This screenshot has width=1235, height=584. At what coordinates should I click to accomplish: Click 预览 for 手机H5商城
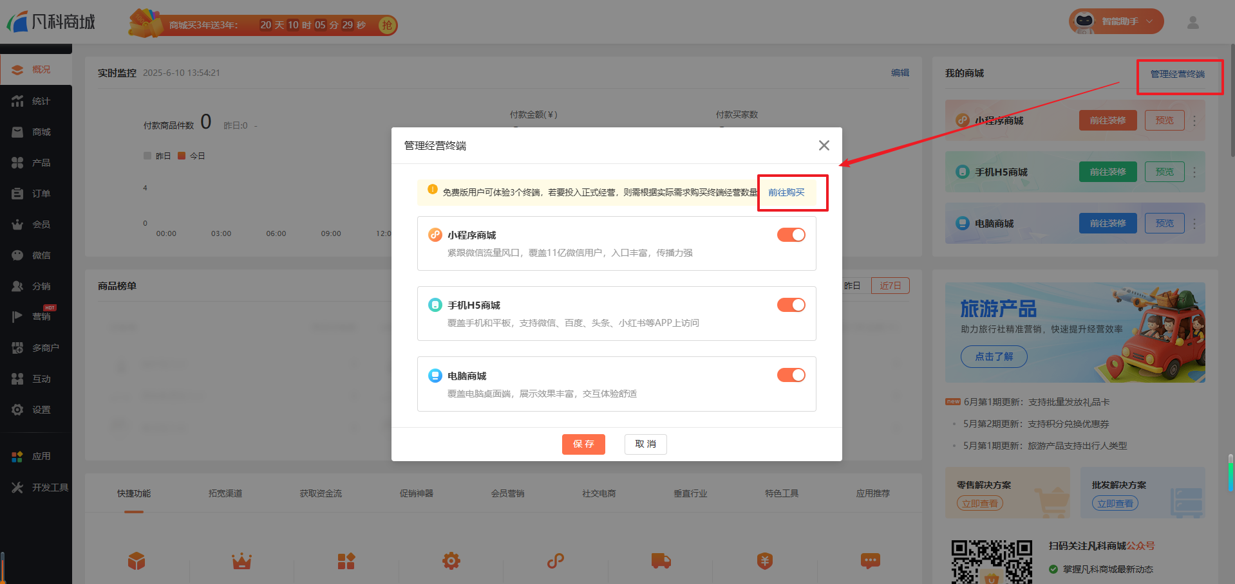1165,172
